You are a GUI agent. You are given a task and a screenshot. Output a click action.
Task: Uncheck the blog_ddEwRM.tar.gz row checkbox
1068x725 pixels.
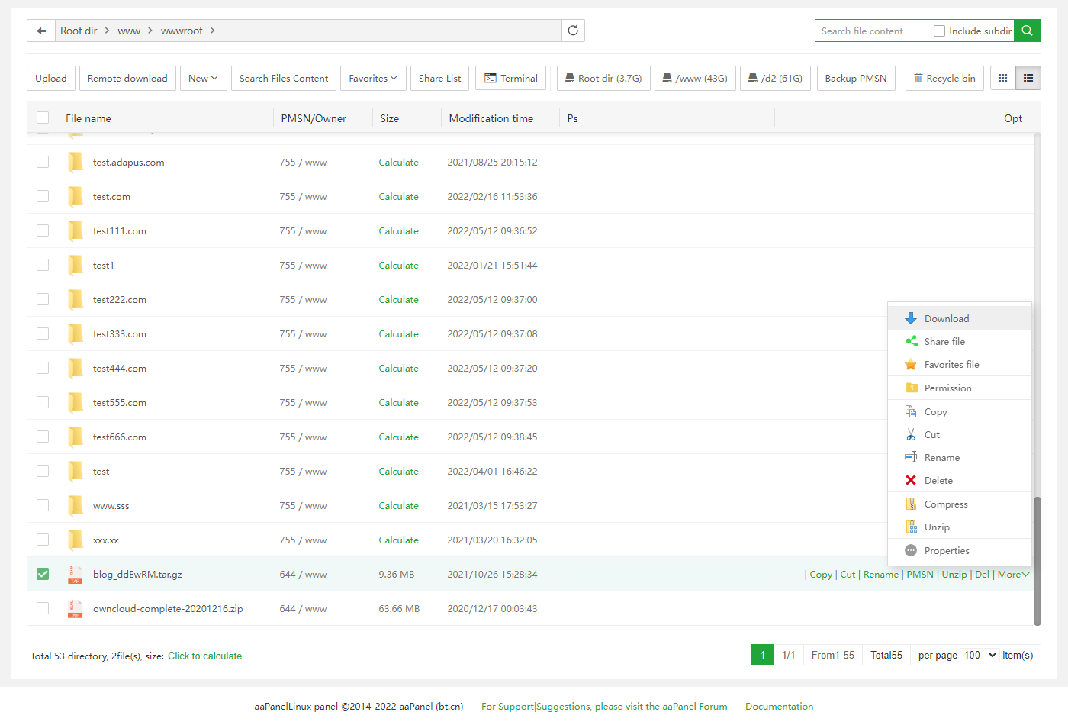(43, 574)
